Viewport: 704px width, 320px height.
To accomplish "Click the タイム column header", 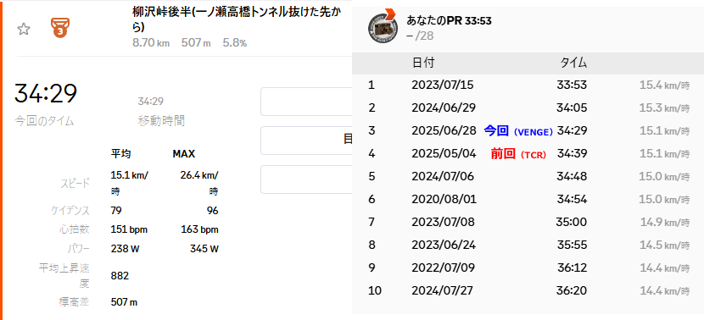I will pos(573,63).
